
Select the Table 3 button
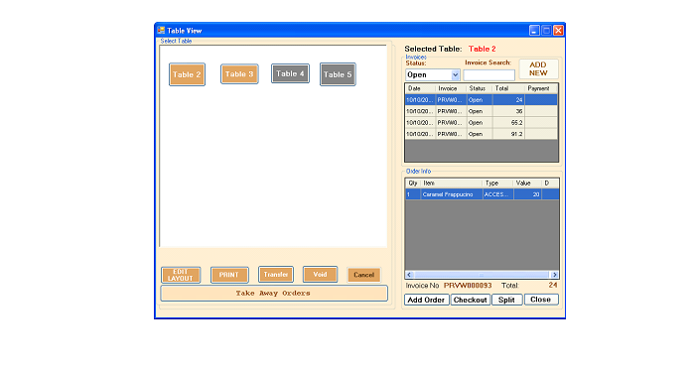(x=239, y=74)
